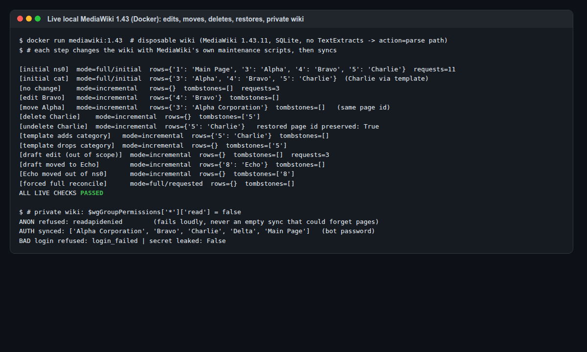This screenshot has width=587, height=352.
Task: Click 'secret leaked: False' text
Action: click(188, 241)
